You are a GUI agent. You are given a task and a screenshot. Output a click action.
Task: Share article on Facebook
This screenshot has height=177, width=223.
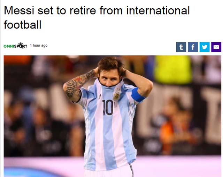(193, 47)
